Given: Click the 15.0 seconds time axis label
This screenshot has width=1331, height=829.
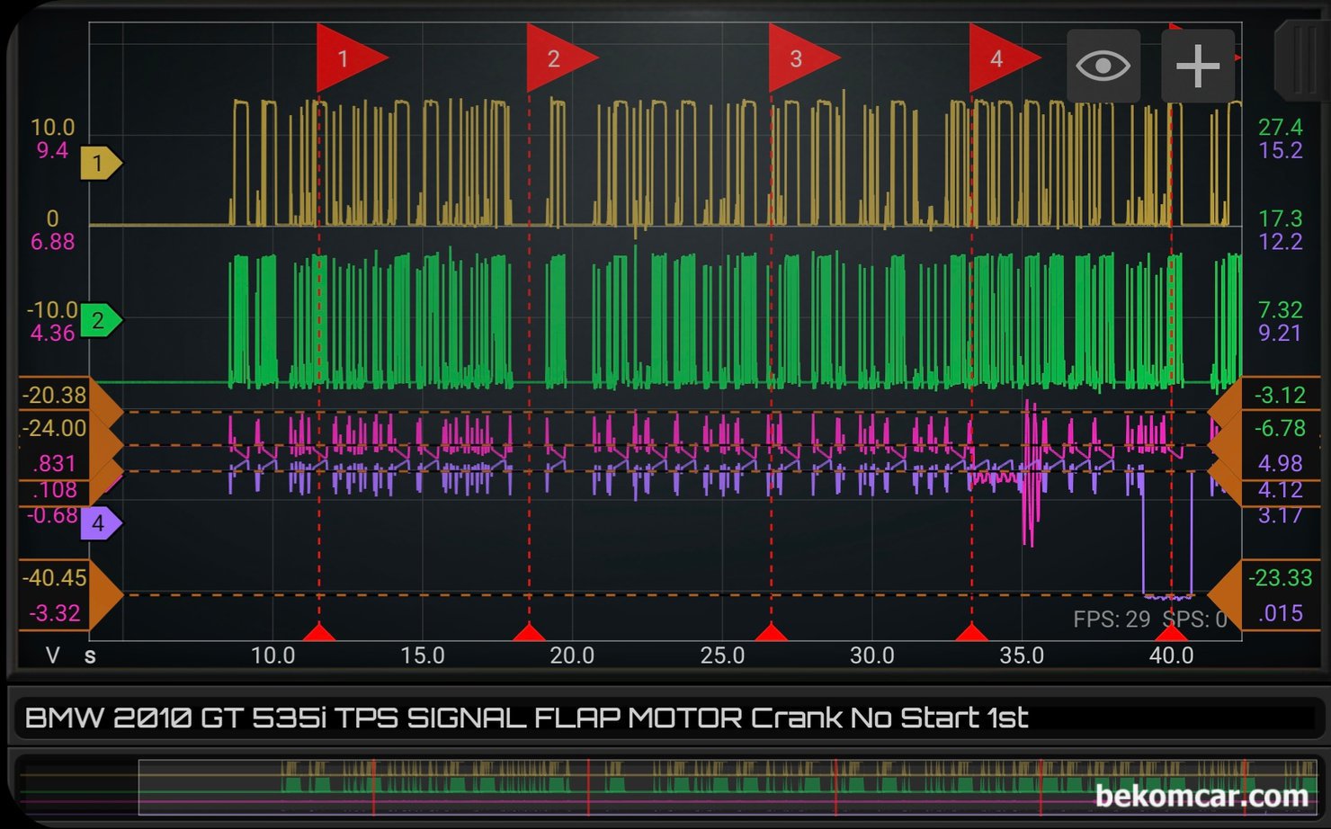Looking at the screenshot, I should click(423, 655).
